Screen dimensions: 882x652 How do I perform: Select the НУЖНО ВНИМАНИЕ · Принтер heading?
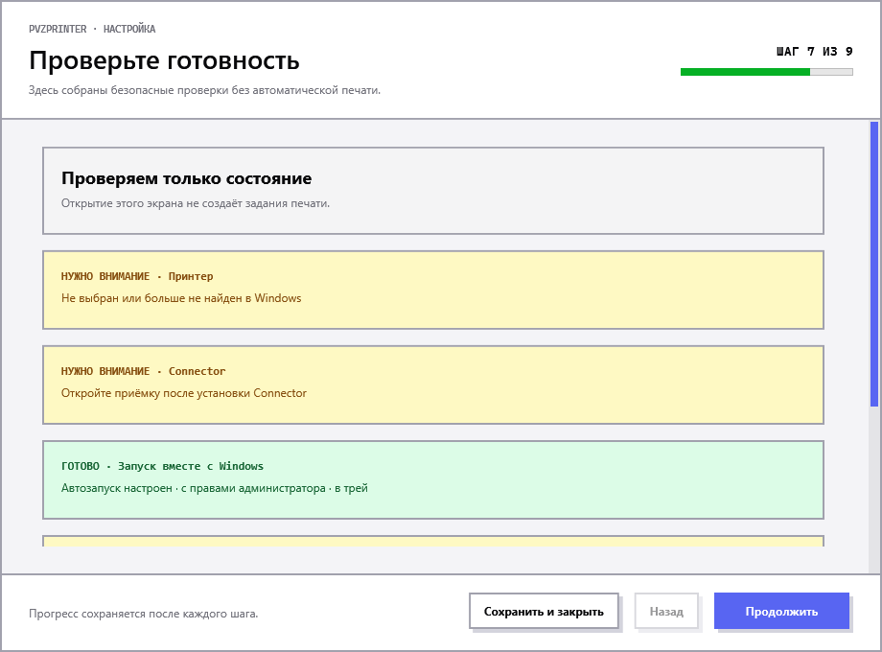point(137,276)
